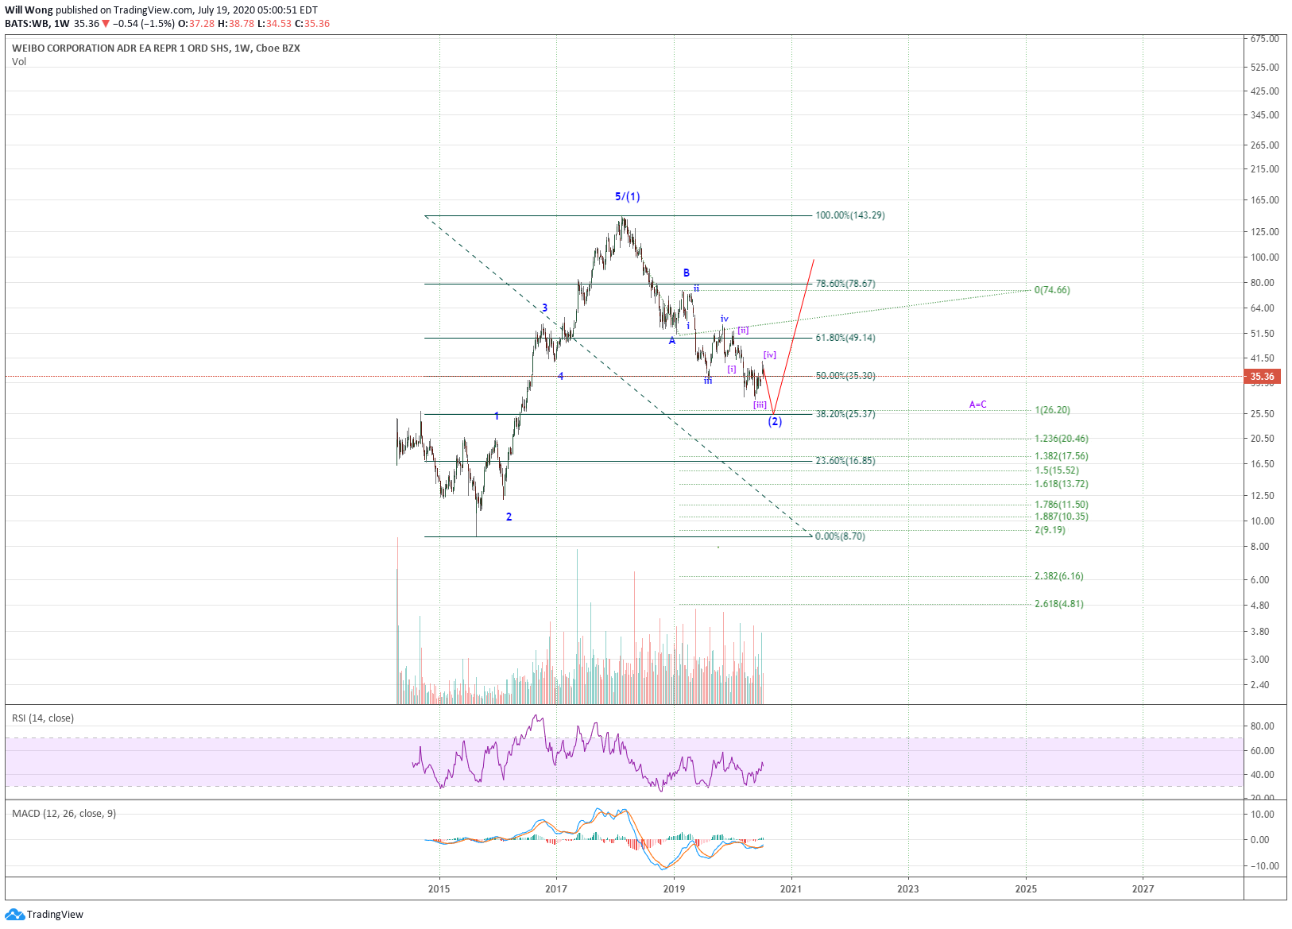Click the 1(26.20) extension label
This screenshot has width=1292, height=929.
1052,410
